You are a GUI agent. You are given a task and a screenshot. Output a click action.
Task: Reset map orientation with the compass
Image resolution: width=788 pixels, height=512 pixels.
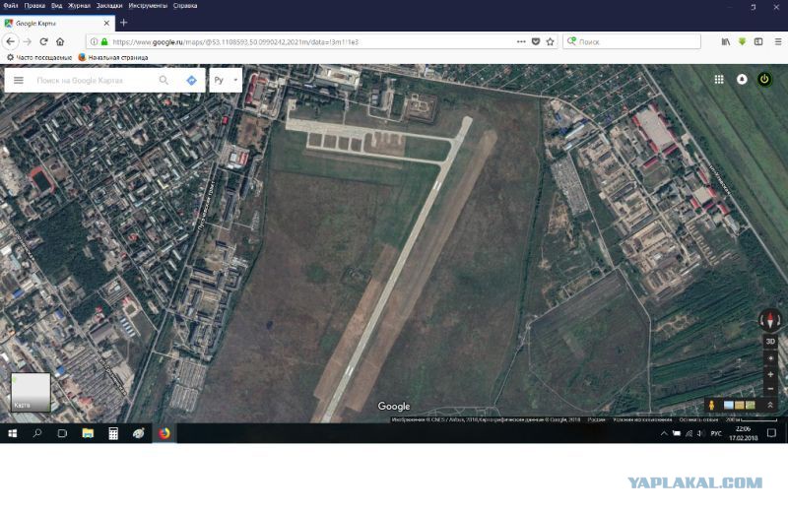pyautogui.click(x=770, y=320)
